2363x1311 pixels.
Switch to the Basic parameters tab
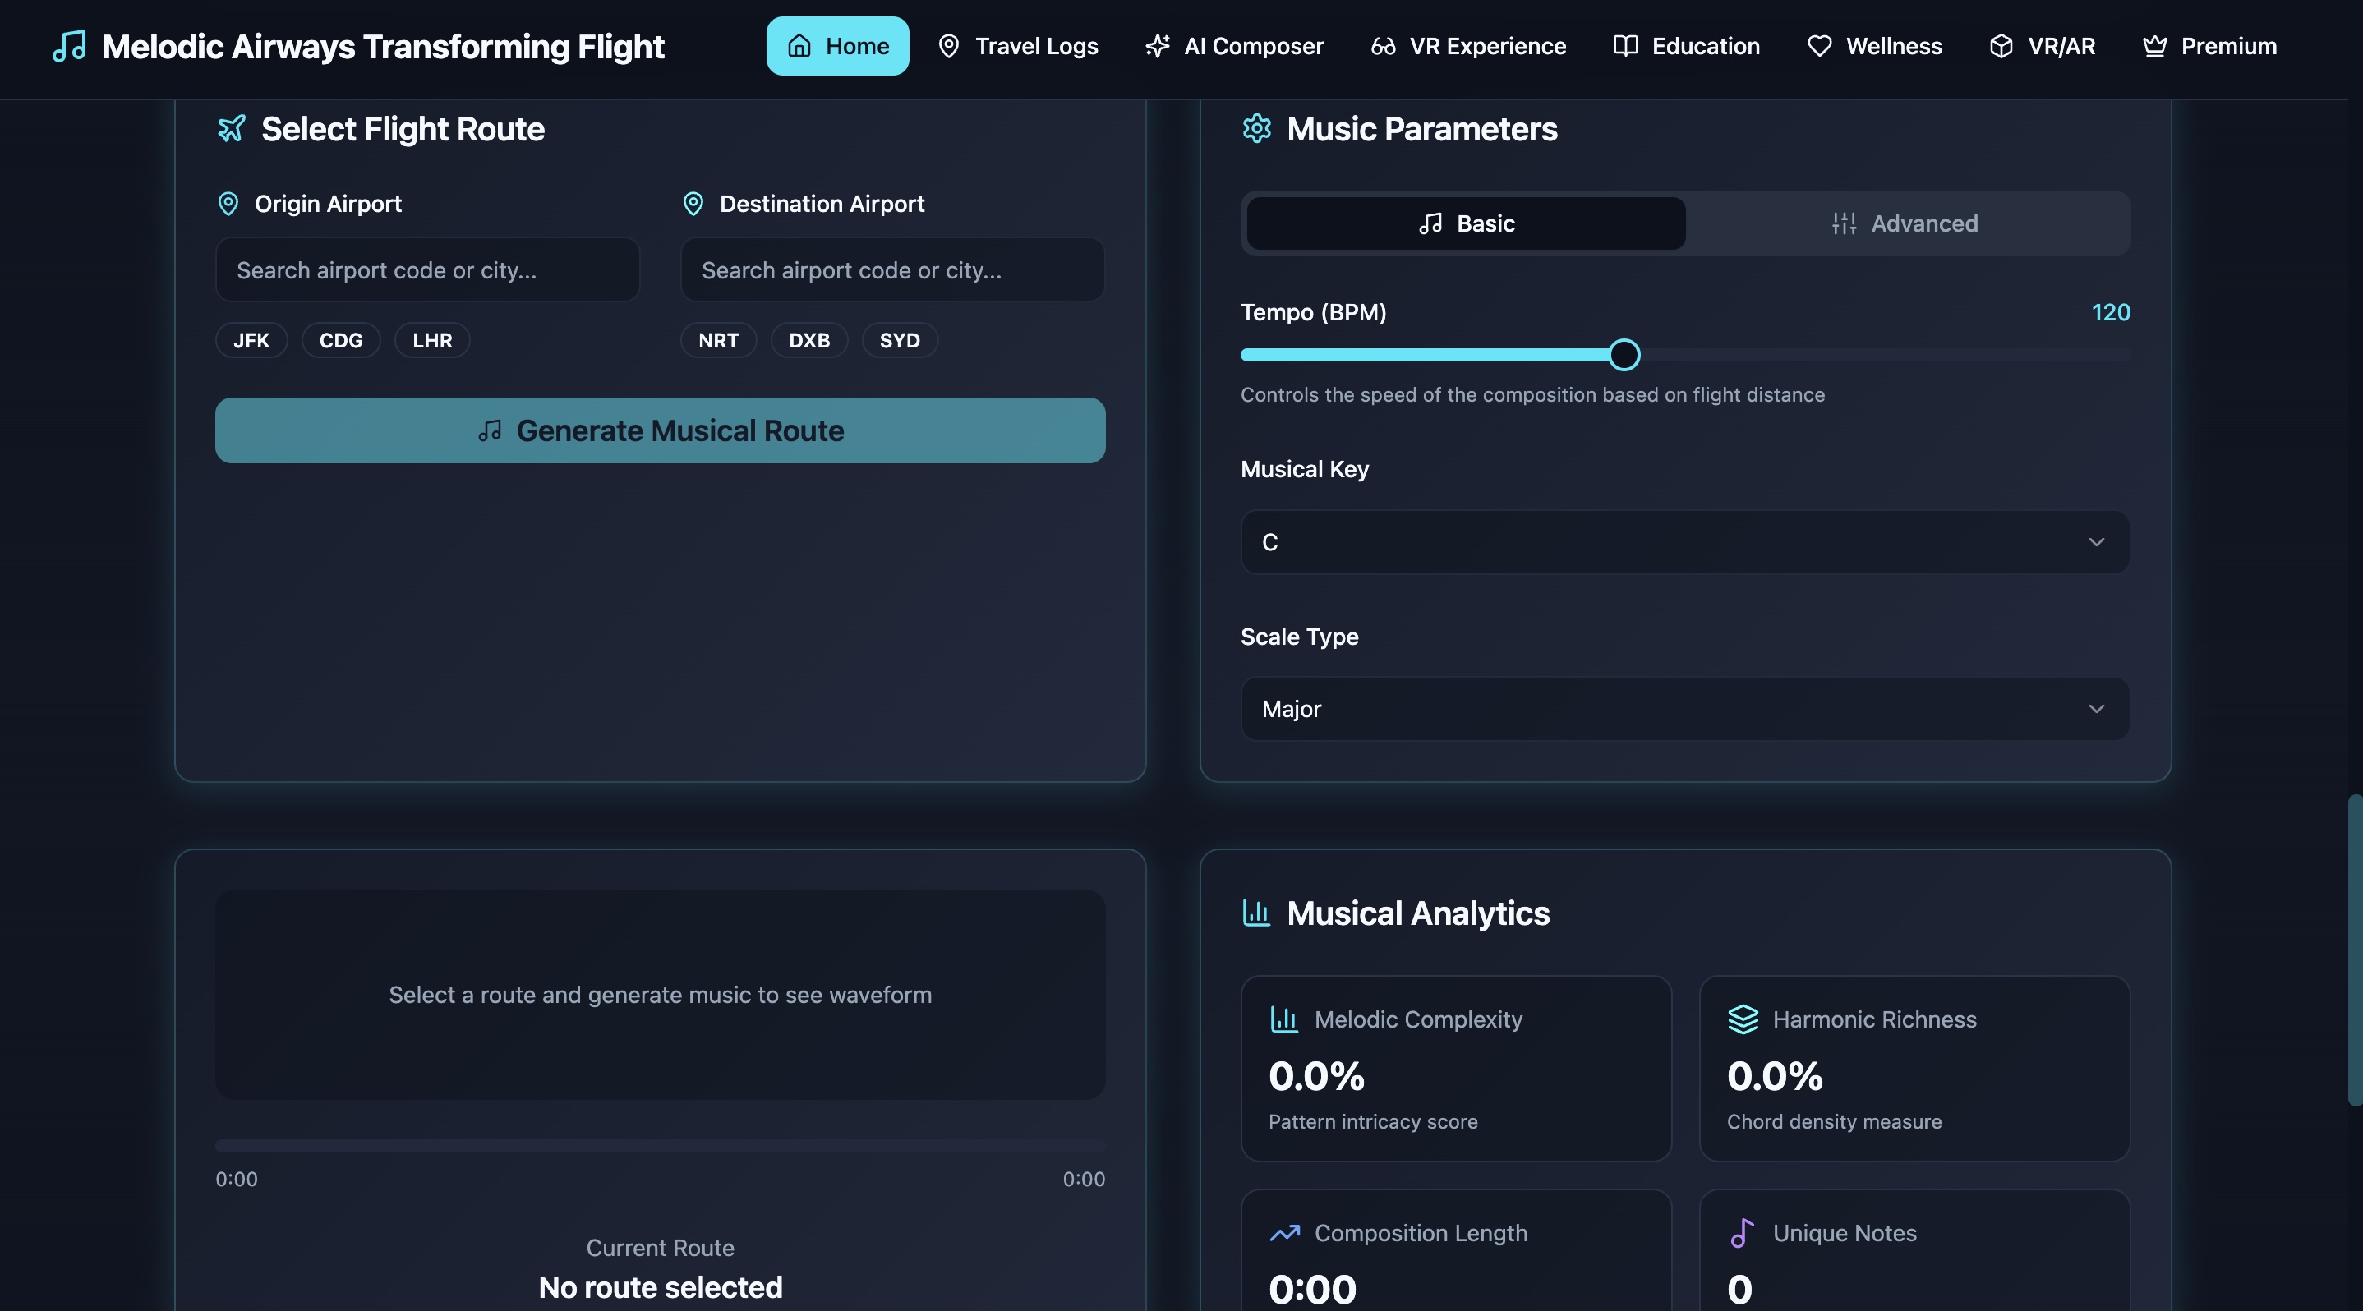(1466, 223)
